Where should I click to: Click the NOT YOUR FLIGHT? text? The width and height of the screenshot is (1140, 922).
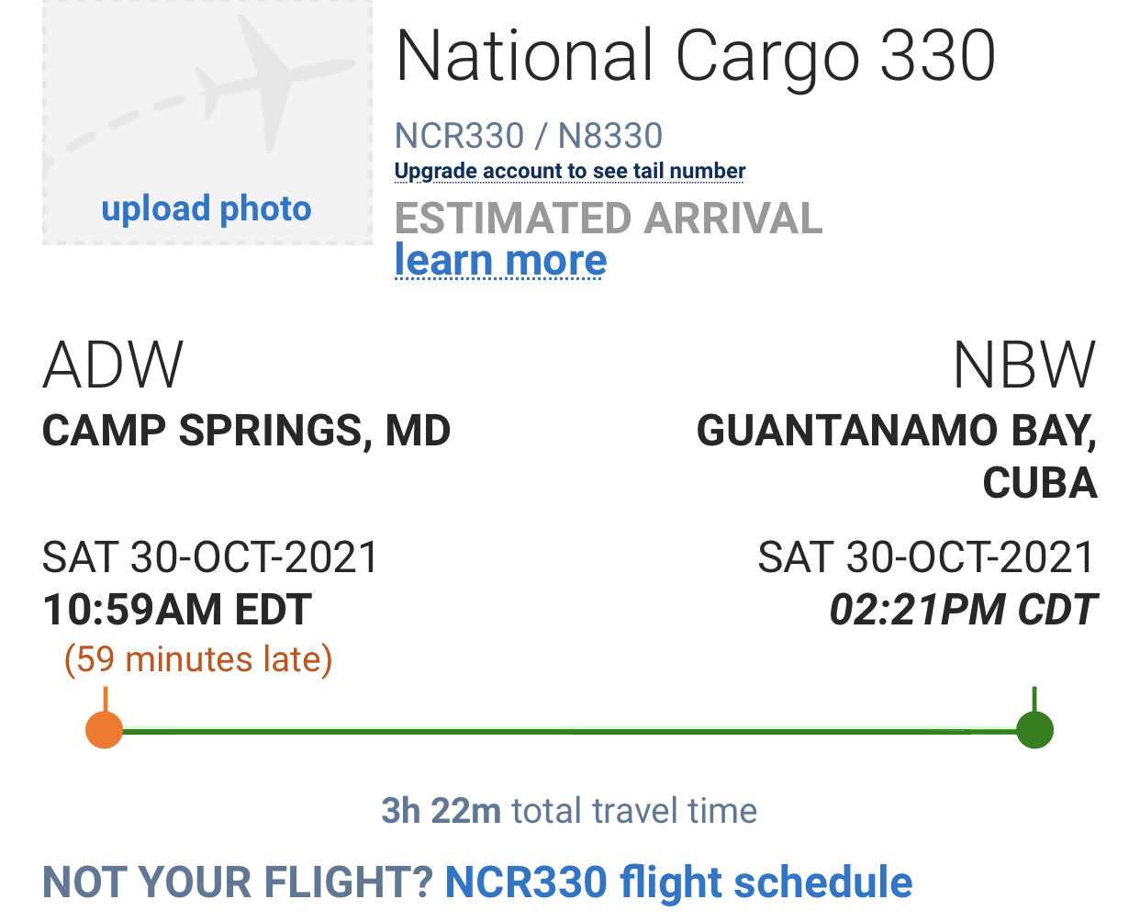[x=238, y=883]
